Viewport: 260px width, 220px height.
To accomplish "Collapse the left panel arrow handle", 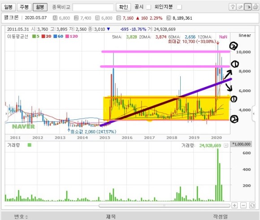I will [6, 114].
